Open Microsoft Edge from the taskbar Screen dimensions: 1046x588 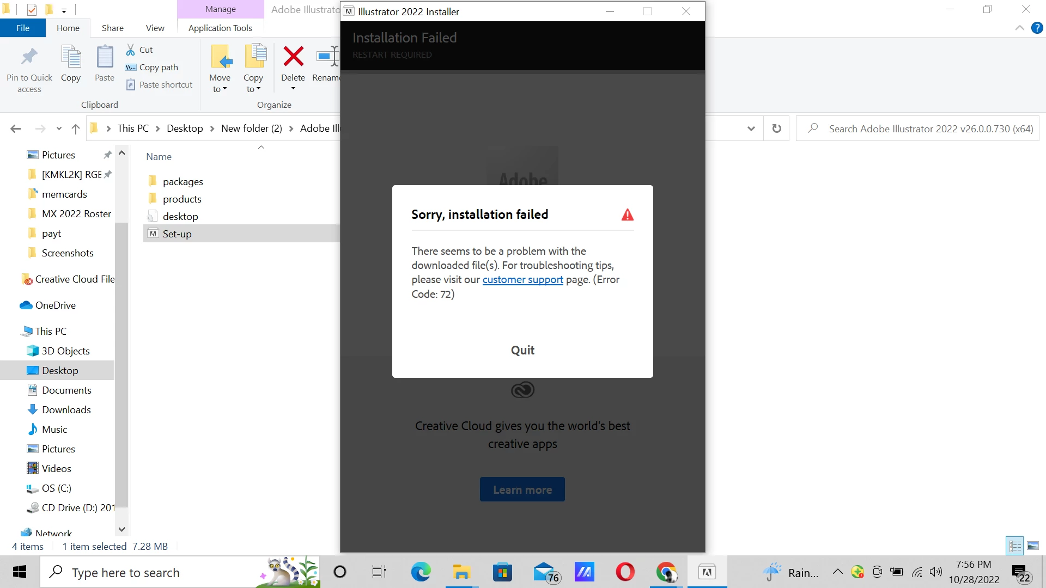tap(421, 572)
